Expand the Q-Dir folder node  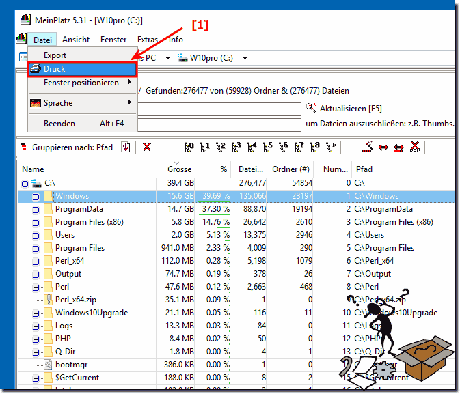tap(36, 352)
